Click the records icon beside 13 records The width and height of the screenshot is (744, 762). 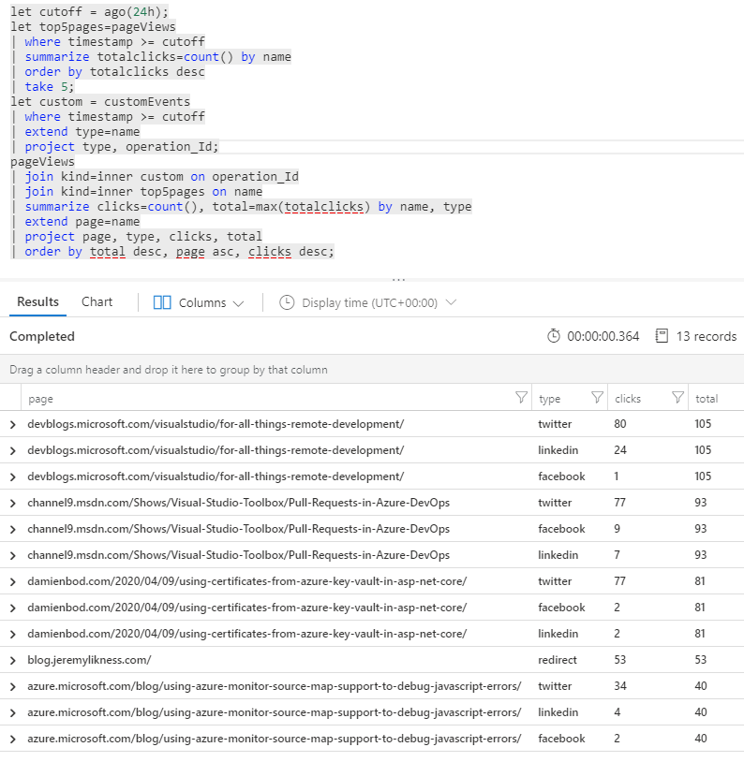[662, 336]
